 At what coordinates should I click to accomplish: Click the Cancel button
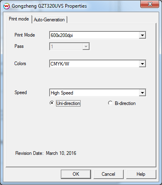tap(108, 174)
